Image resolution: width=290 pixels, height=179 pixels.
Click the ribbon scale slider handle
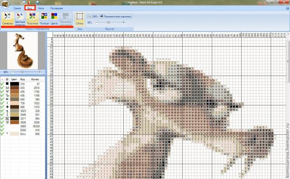pyautogui.click(x=109, y=22)
